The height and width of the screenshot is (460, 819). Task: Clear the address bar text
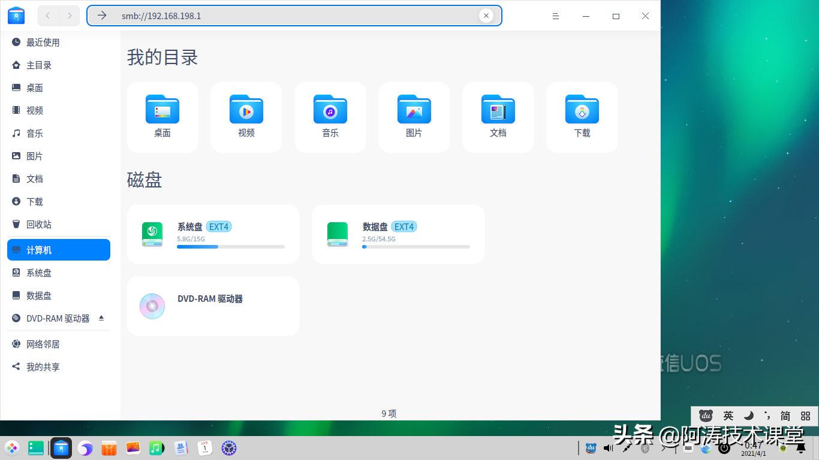tap(486, 16)
